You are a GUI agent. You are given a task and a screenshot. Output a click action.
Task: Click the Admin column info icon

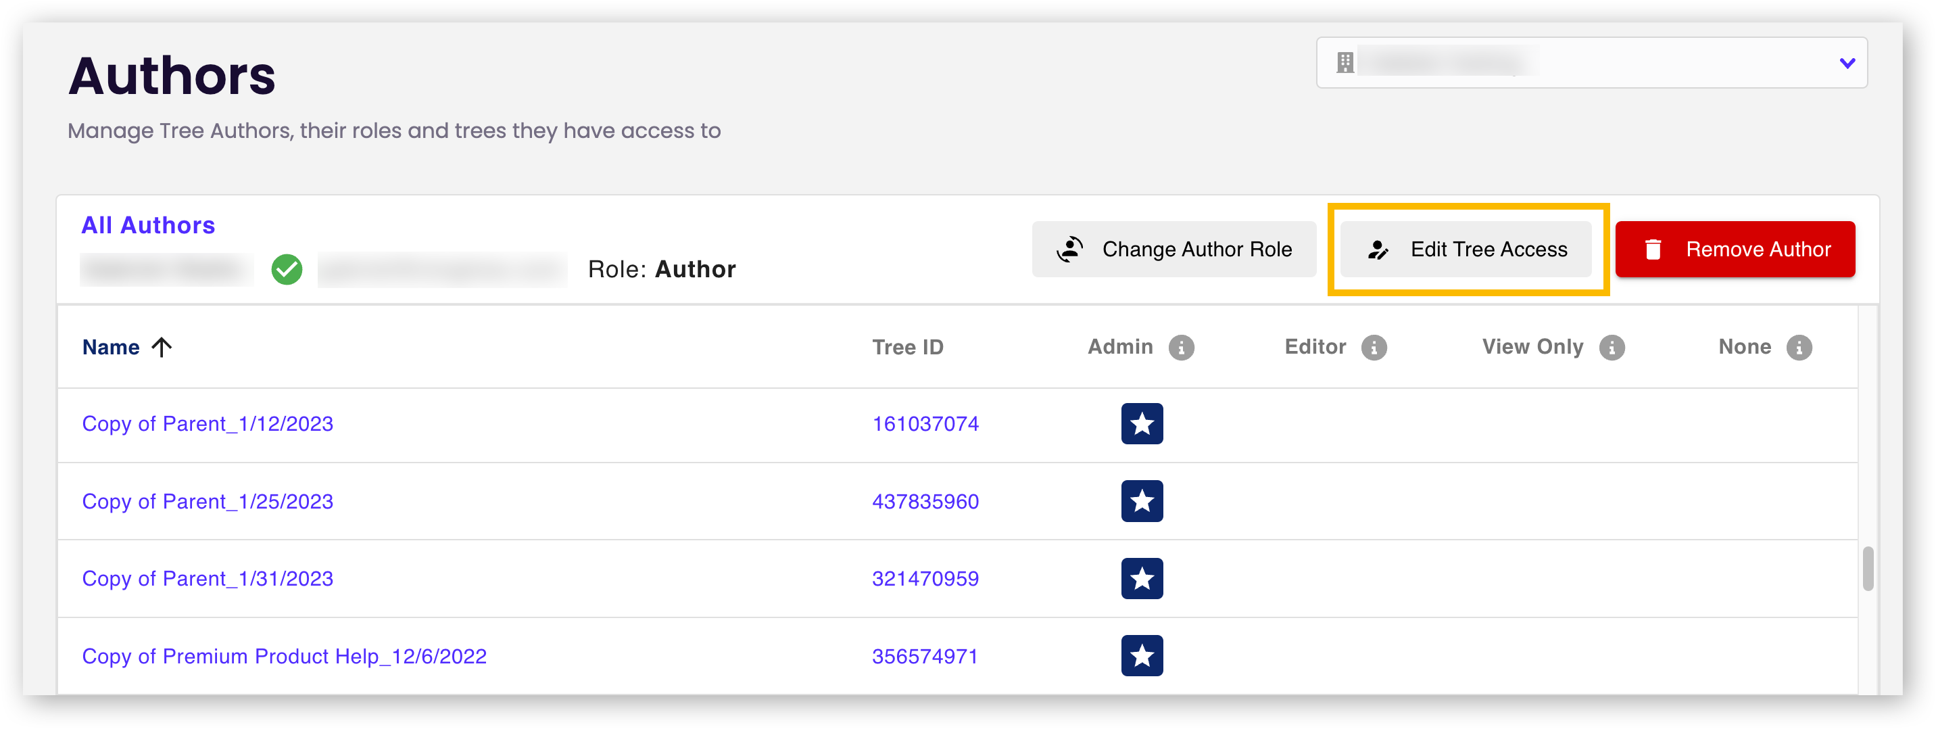tap(1181, 347)
